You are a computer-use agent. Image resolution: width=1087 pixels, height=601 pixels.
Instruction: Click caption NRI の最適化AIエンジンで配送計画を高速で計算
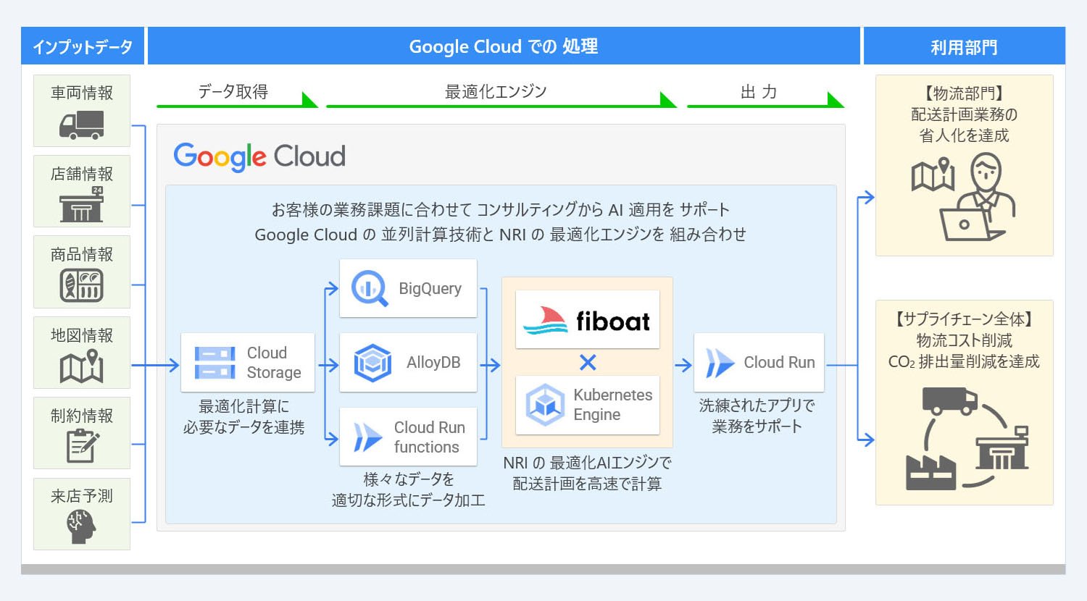[x=587, y=473]
